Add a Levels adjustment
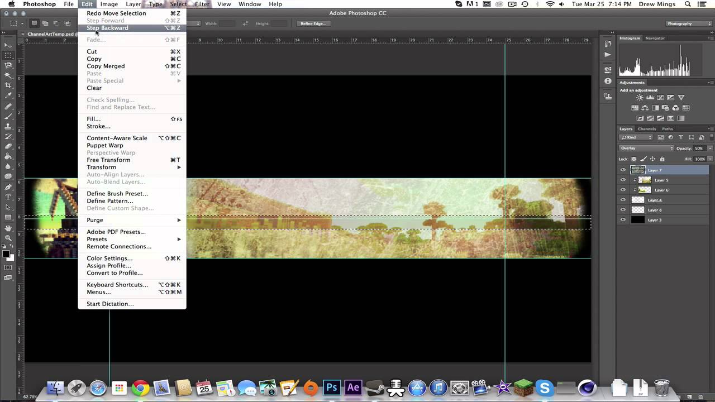Screen dimensions: 715x402 click(x=650, y=98)
